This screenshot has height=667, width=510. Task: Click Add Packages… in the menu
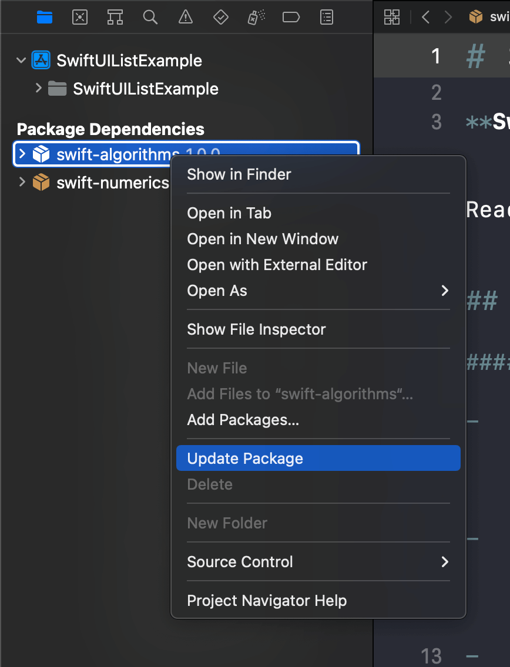click(x=243, y=420)
